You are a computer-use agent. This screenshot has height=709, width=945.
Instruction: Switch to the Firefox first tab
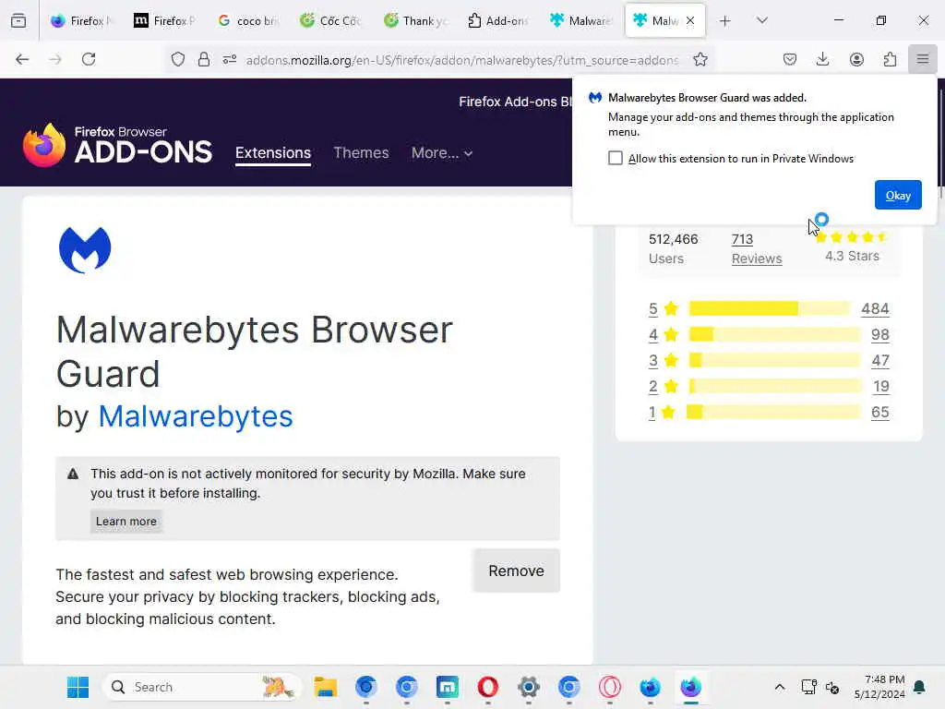click(x=82, y=20)
